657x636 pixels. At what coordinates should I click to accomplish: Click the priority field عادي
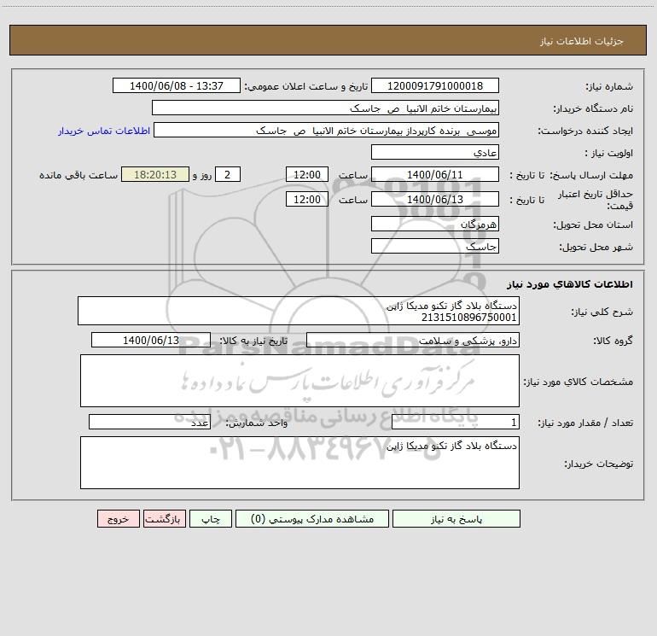[x=435, y=152]
